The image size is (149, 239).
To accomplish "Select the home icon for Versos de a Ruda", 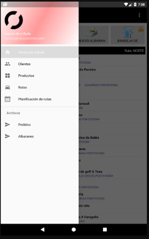I will (7, 52).
